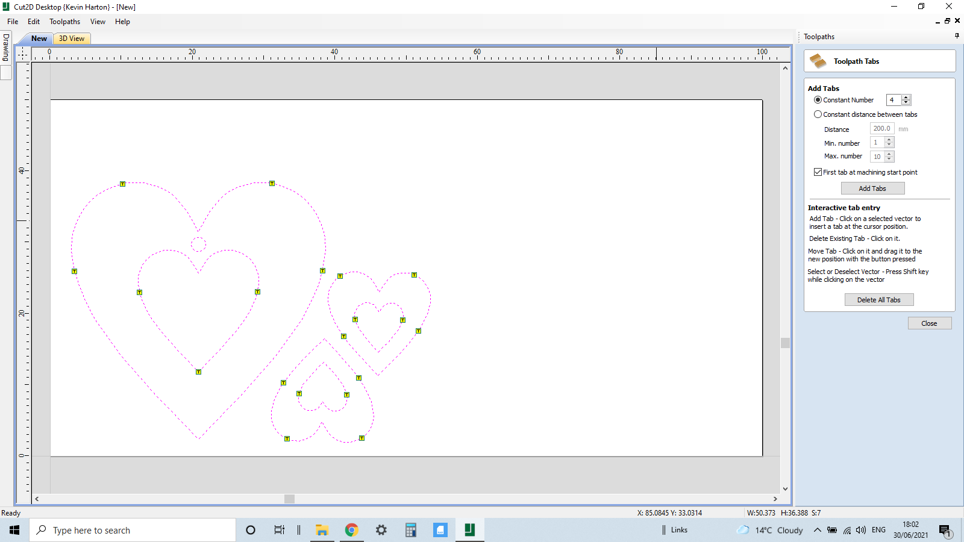
Task: Open Google Chrome from the taskbar
Action: pos(352,530)
